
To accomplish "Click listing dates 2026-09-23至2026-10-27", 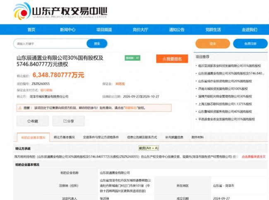I will pyautogui.click(x=141, y=96).
